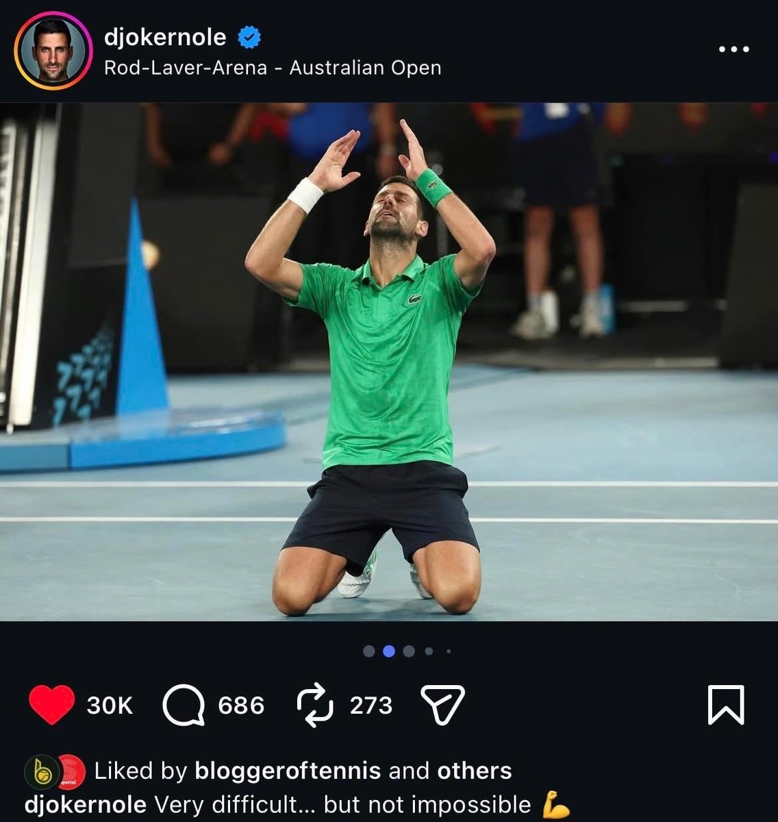
Task: Open djokernole's profile picture story
Action: [x=53, y=51]
